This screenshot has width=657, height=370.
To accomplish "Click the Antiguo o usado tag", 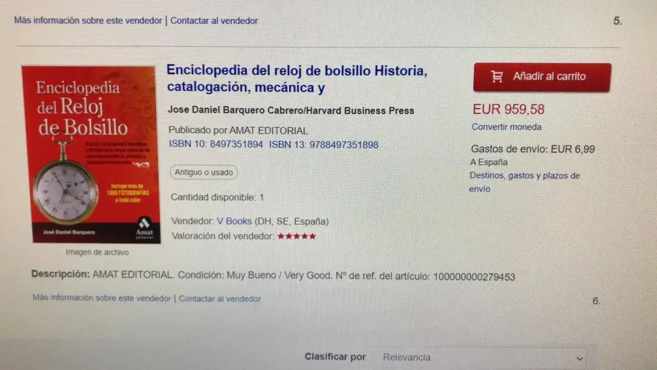I will click(204, 172).
